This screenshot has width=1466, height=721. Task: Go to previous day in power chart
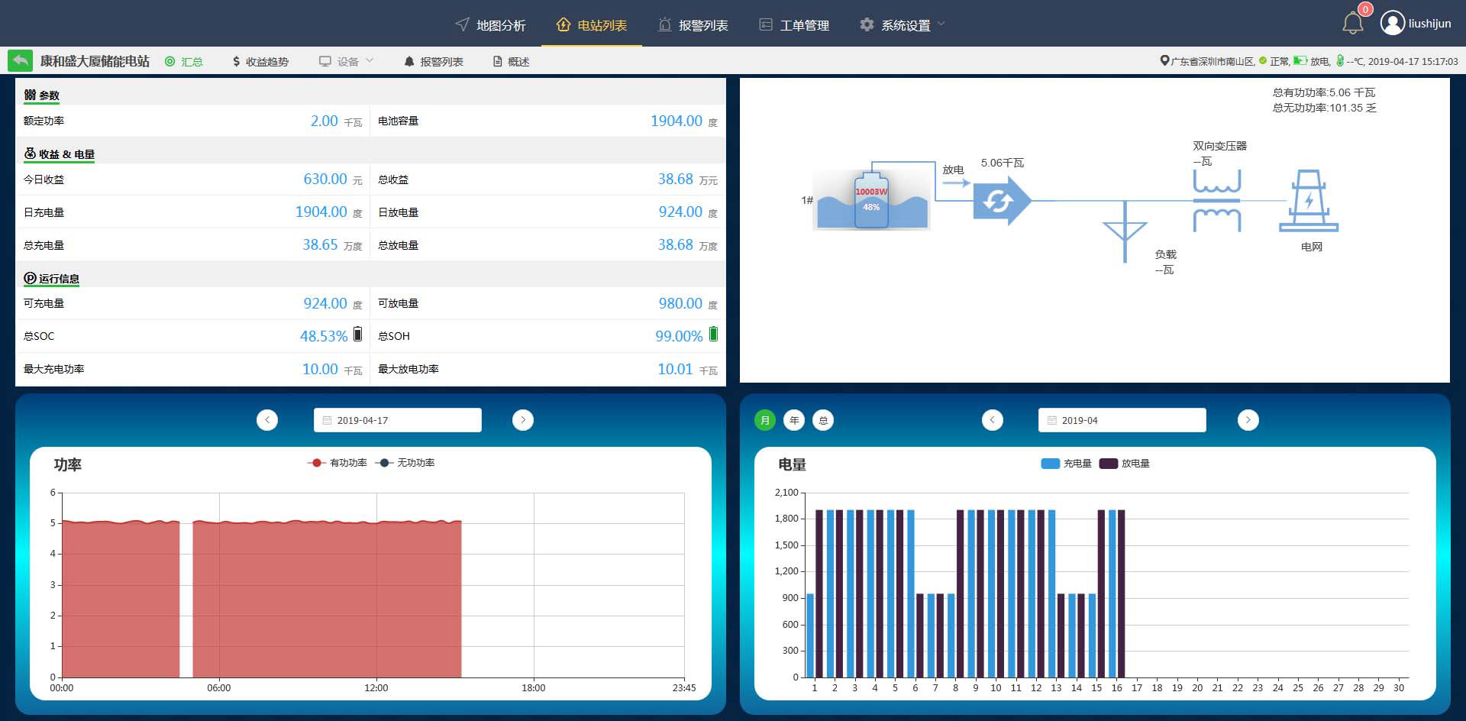click(x=267, y=420)
